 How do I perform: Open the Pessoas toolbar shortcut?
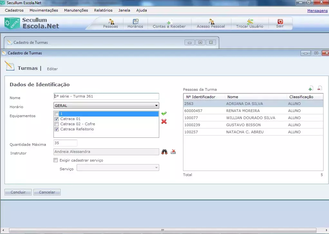click(111, 23)
